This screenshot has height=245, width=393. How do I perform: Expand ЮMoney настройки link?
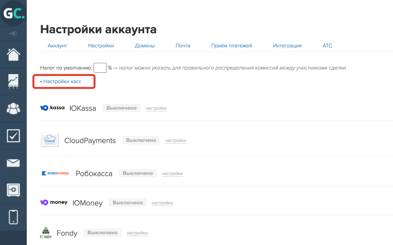[x=162, y=203]
